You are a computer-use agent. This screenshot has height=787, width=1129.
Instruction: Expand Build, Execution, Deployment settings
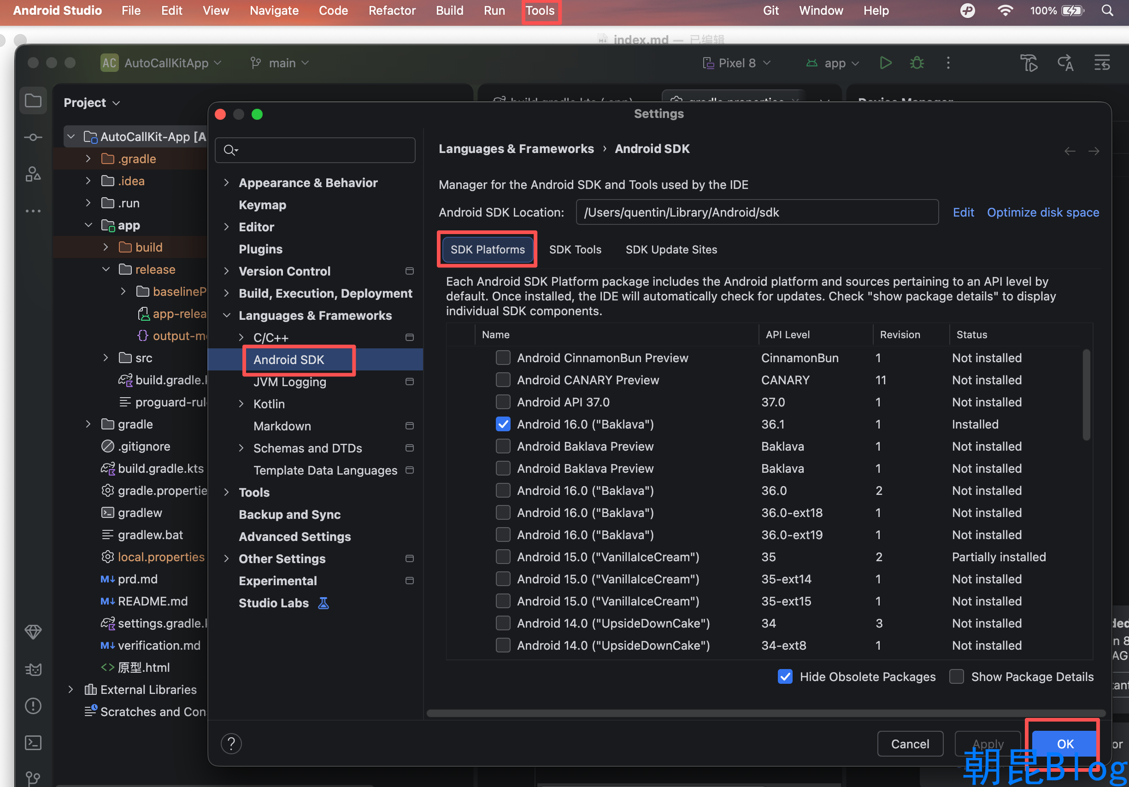click(x=226, y=294)
